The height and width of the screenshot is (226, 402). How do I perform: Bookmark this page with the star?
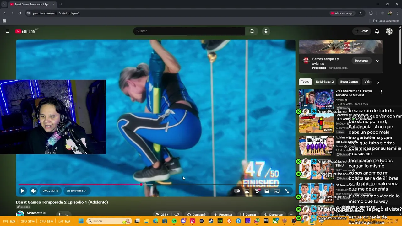point(361,13)
